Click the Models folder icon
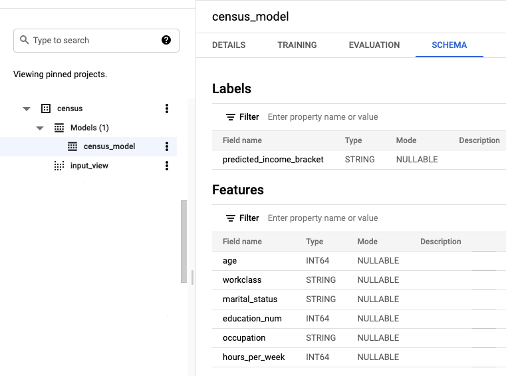Image resolution: width=506 pixels, height=376 pixels. tap(59, 128)
